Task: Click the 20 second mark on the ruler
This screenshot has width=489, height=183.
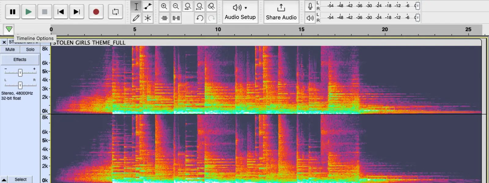Action: tap(385, 30)
